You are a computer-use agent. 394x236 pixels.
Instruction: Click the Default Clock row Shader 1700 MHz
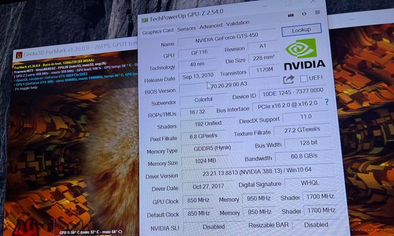point(321,211)
